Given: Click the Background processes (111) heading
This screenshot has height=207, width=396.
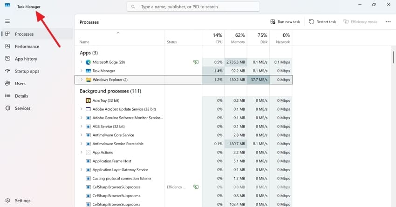Looking at the screenshot, I should pyautogui.click(x=110, y=91).
